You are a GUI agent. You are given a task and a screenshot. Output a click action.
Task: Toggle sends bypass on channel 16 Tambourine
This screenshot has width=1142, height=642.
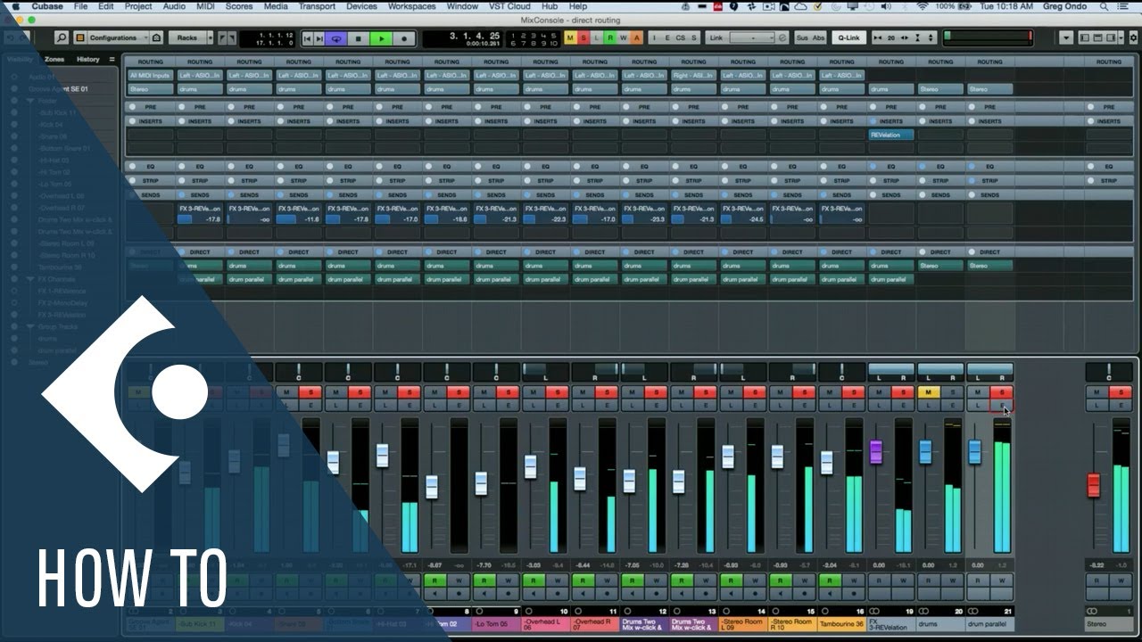click(x=824, y=194)
